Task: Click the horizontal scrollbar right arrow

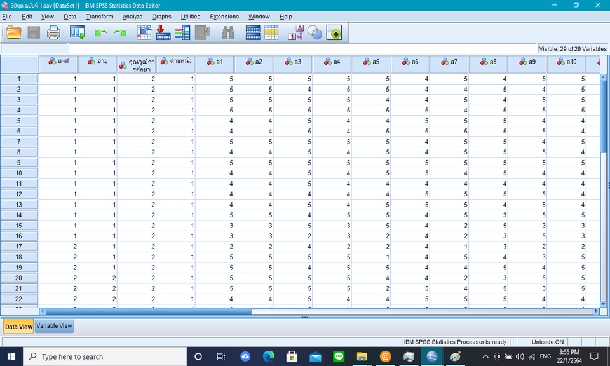Action: click(x=595, y=311)
